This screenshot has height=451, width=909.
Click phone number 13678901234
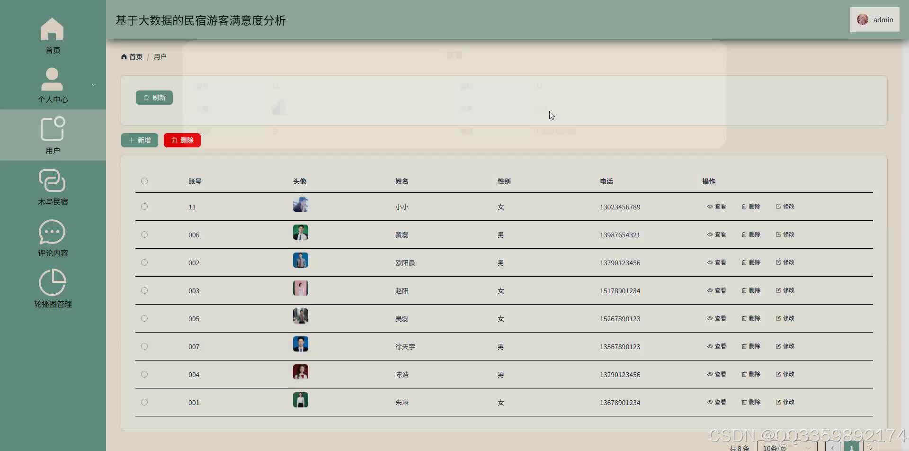620,403
